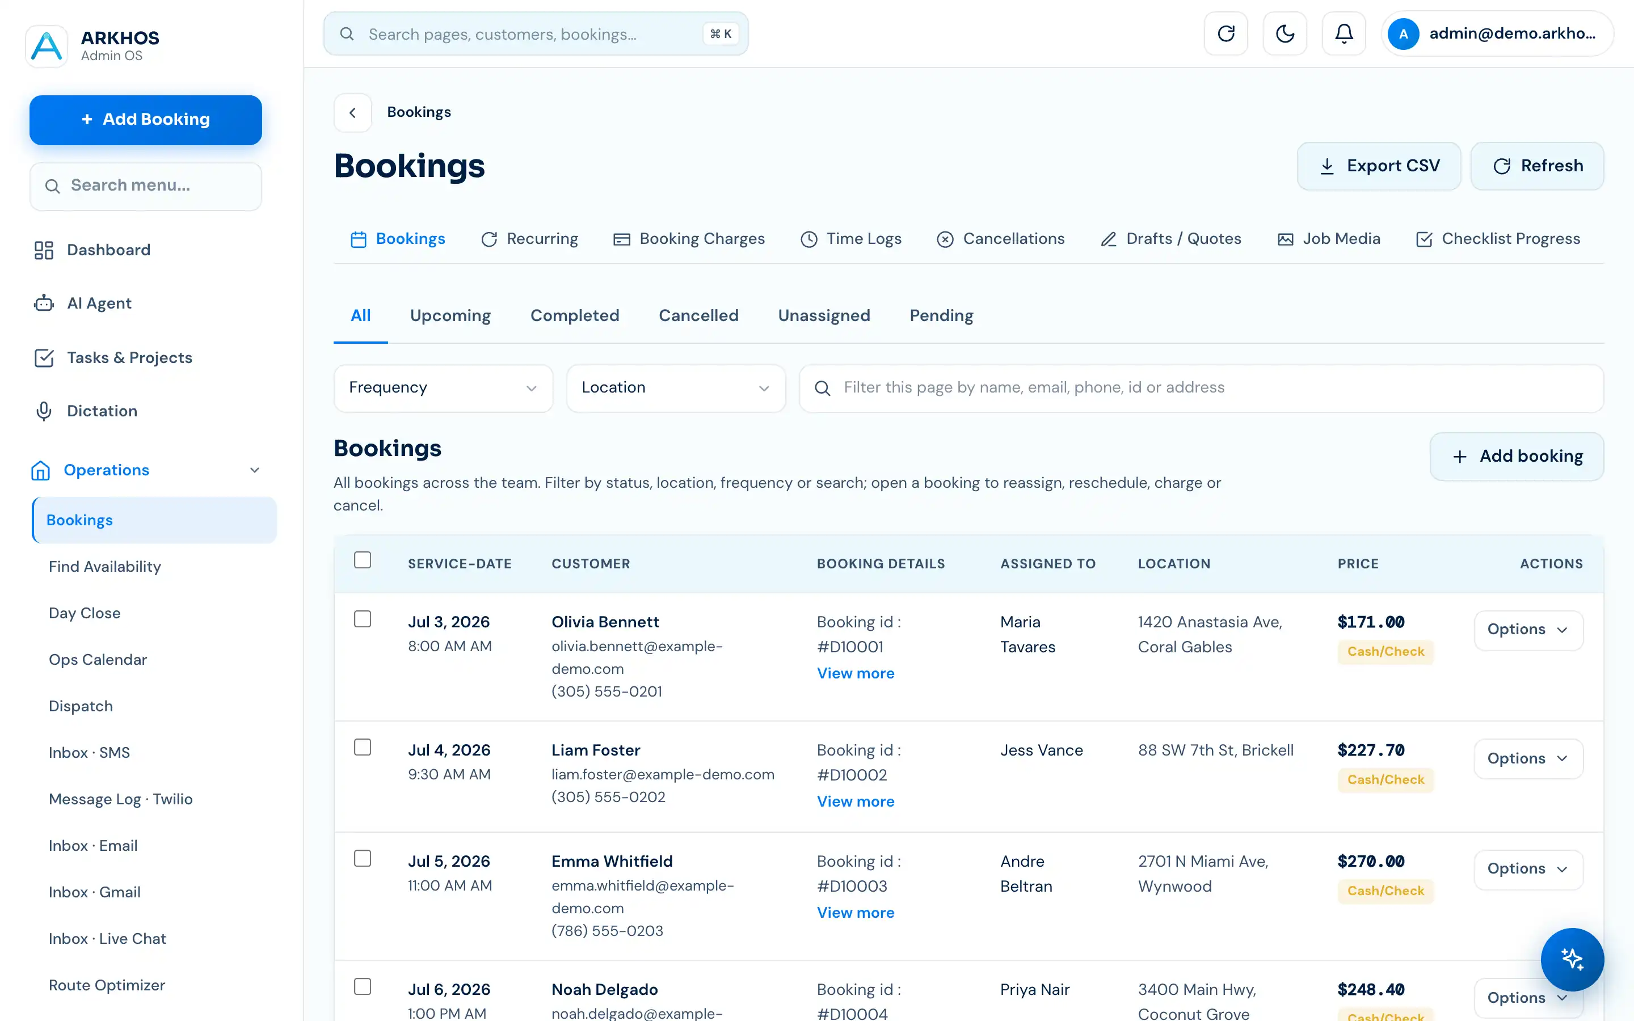
Task: Open the Frequency dropdown
Action: click(443, 389)
